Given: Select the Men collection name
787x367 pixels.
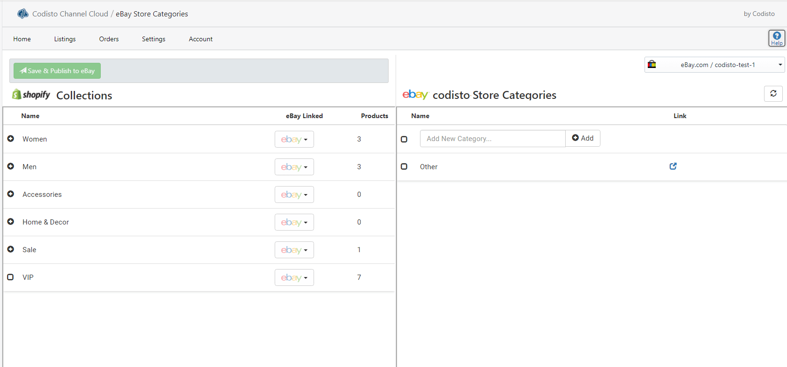Looking at the screenshot, I should click(x=30, y=167).
